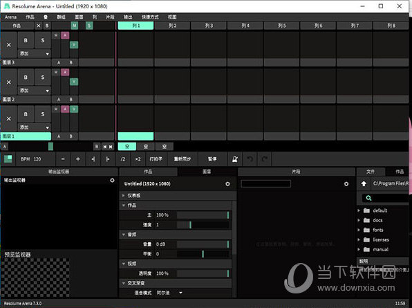This screenshot has width=412, height=308.
Task: Multiply the BPM with the ×2 button
Action: (x=138, y=159)
